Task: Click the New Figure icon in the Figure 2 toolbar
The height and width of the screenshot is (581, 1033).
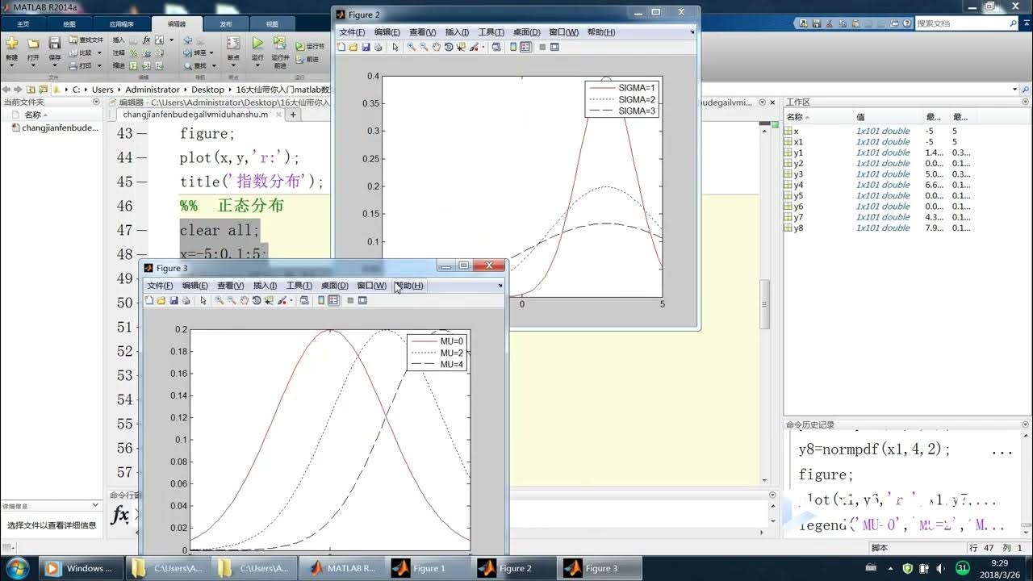Action: pyautogui.click(x=341, y=47)
